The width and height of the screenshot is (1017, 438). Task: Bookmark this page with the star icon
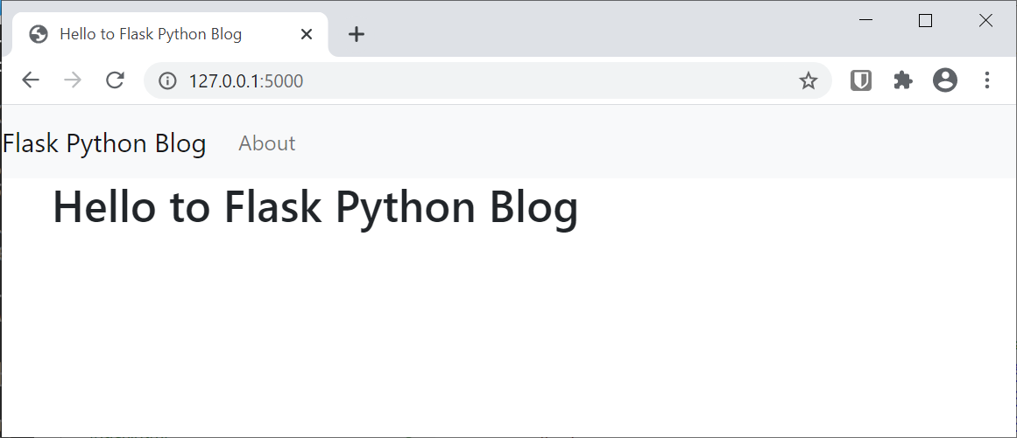point(808,81)
